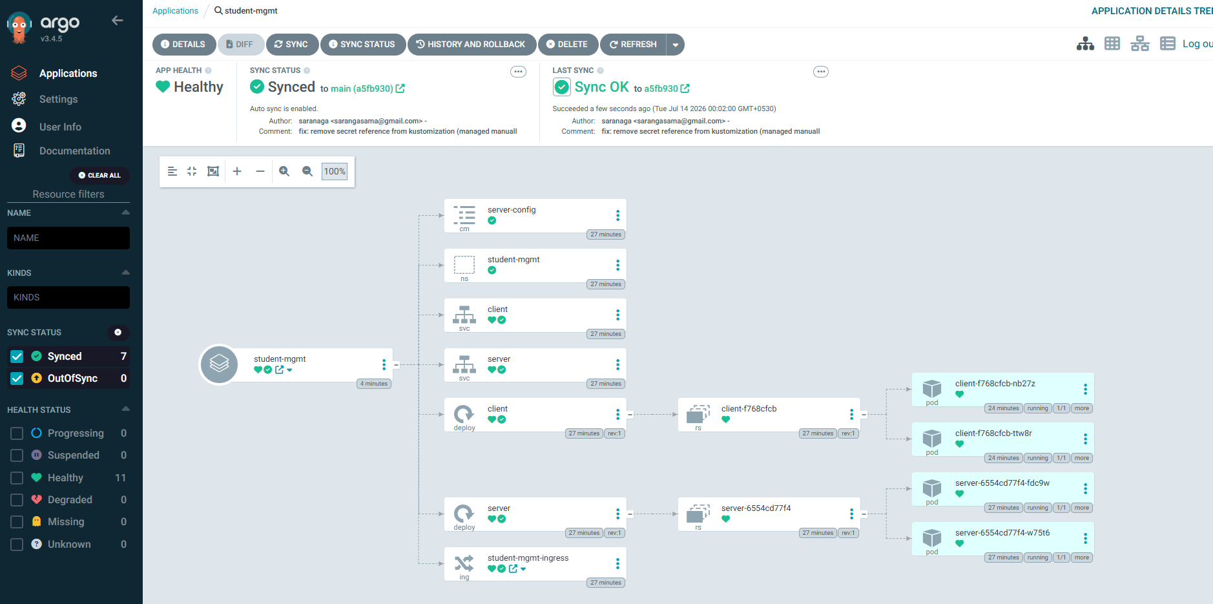
Task: Open the Refresh dropdown arrow
Action: (676, 45)
